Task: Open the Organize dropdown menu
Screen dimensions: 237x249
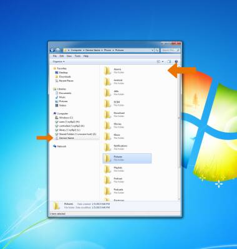Action: [59, 62]
